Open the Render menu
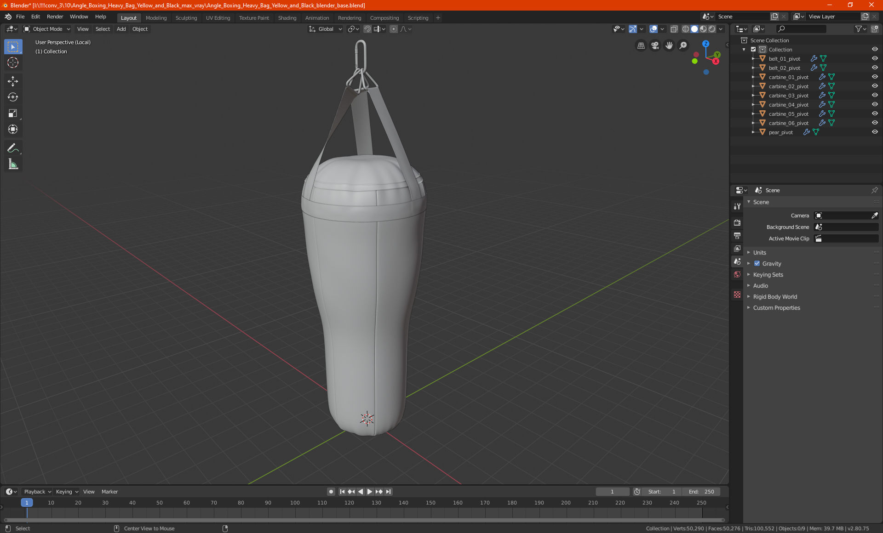This screenshot has width=883, height=533. (55, 17)
